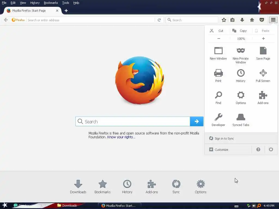Zoom out with minus button
The image size is (279, 209).
219,39
